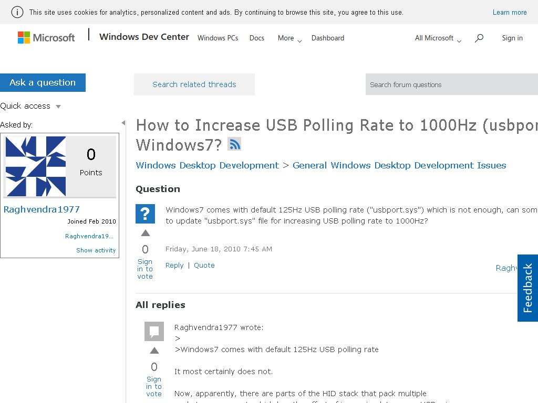Click the 'All replies' heading
Viewport: 538px width, 403px height.
[160, 305]
